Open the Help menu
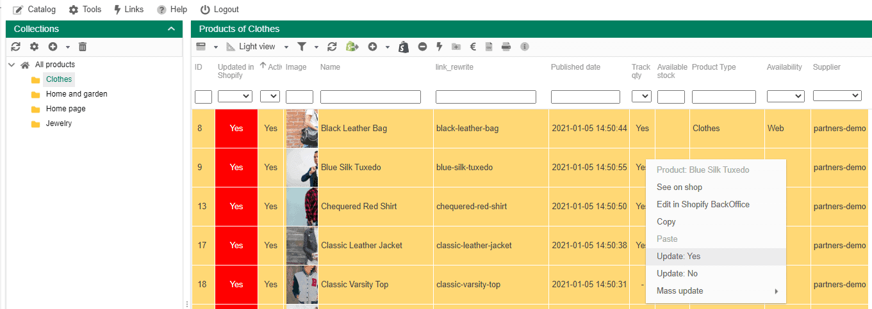The image size is (872, 309). click(172, 10)
